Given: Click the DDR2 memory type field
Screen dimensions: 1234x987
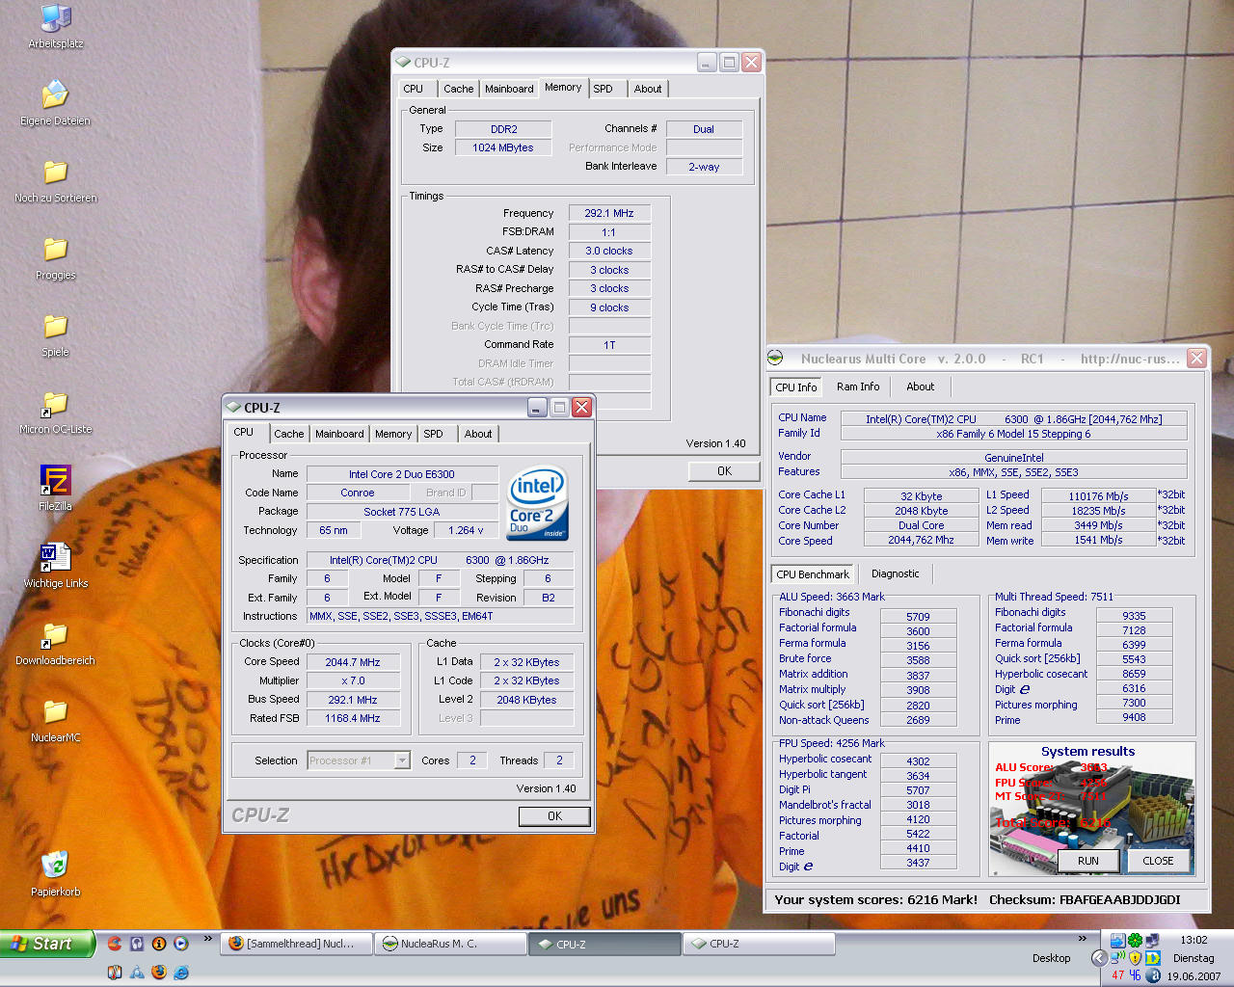Looking at the screenshot, I should (x=503, y=129).
